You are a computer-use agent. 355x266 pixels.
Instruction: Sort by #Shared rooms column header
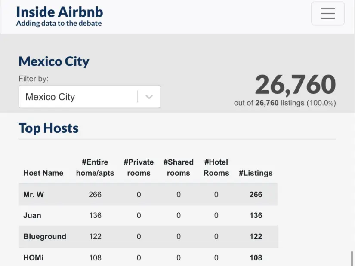coord(178,168)
